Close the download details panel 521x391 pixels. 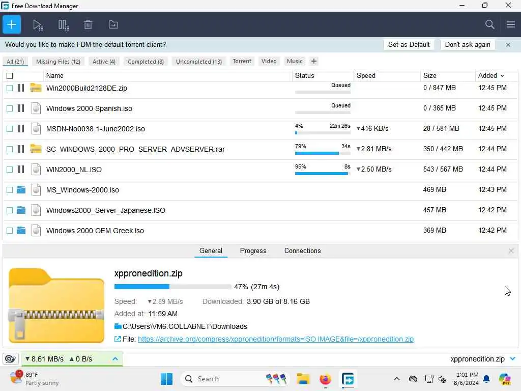511,250
